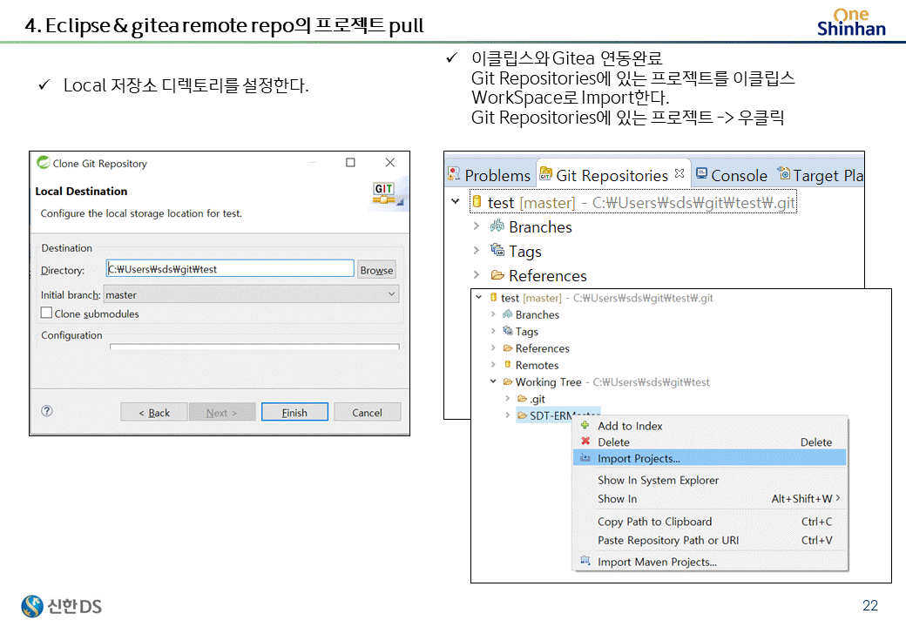Click the small test repository icon
Viewport: 906px width, 627px height.
[x=493, y=297]
